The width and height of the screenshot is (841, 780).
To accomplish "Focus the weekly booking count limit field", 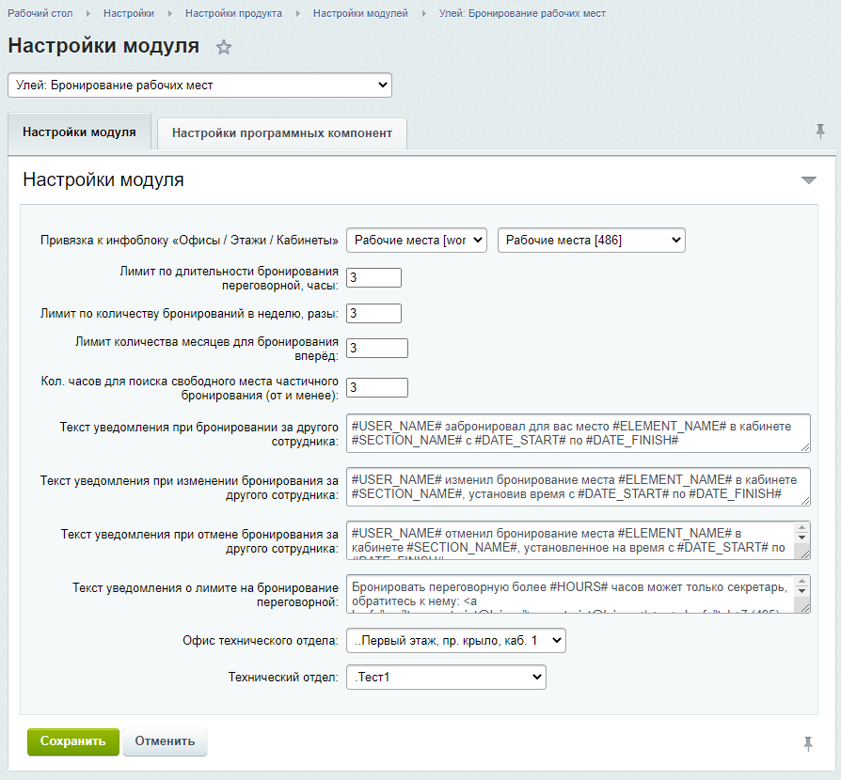I will [373, 313].
